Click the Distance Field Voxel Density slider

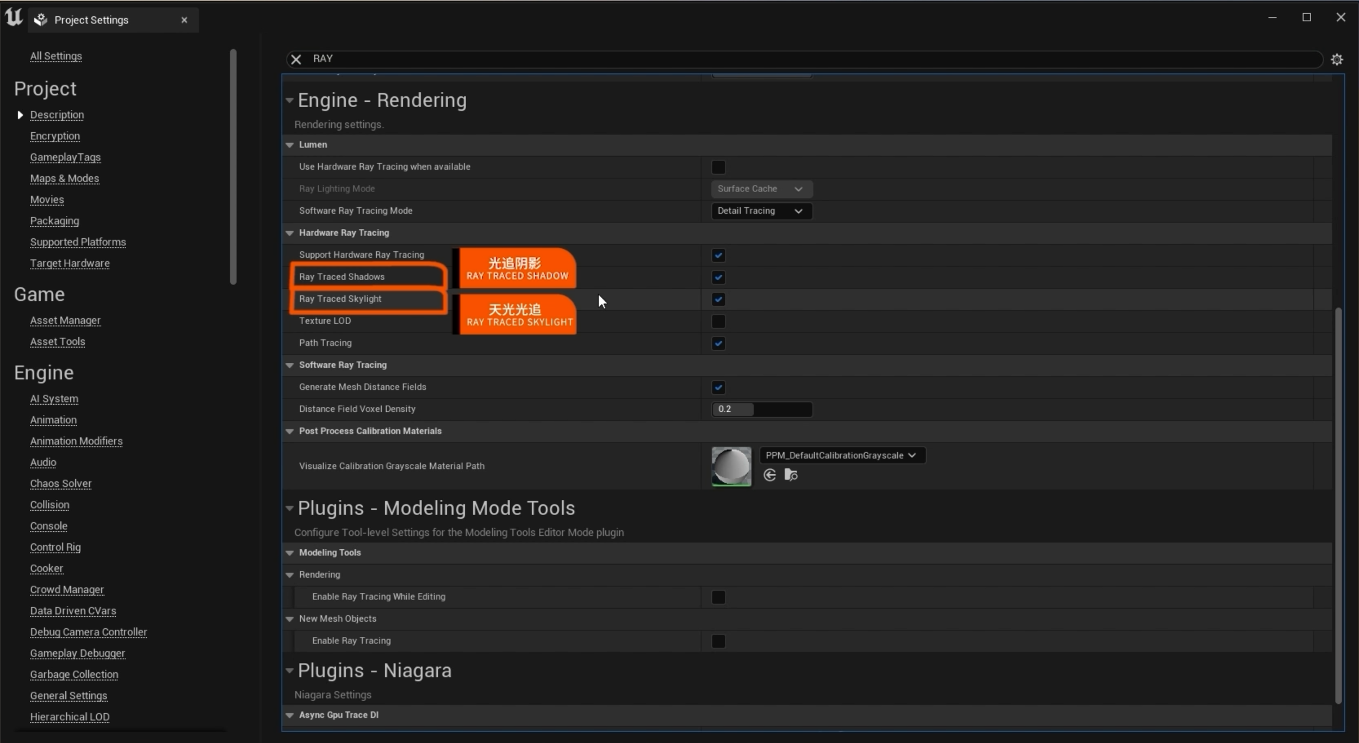tap(761, 409)
